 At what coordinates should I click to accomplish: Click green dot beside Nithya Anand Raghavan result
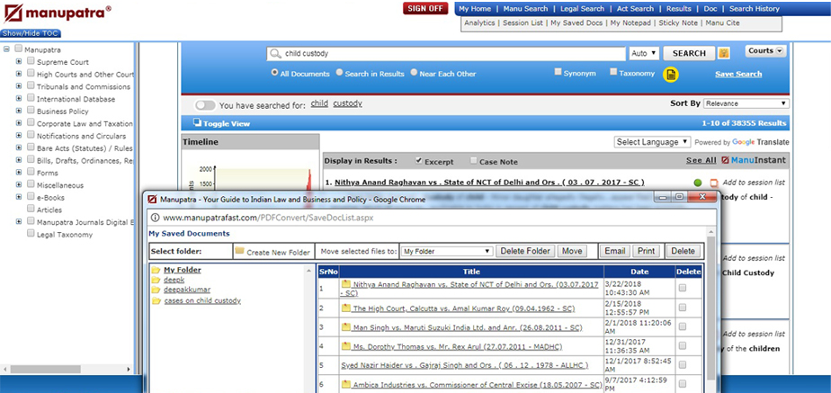point(698,183)
